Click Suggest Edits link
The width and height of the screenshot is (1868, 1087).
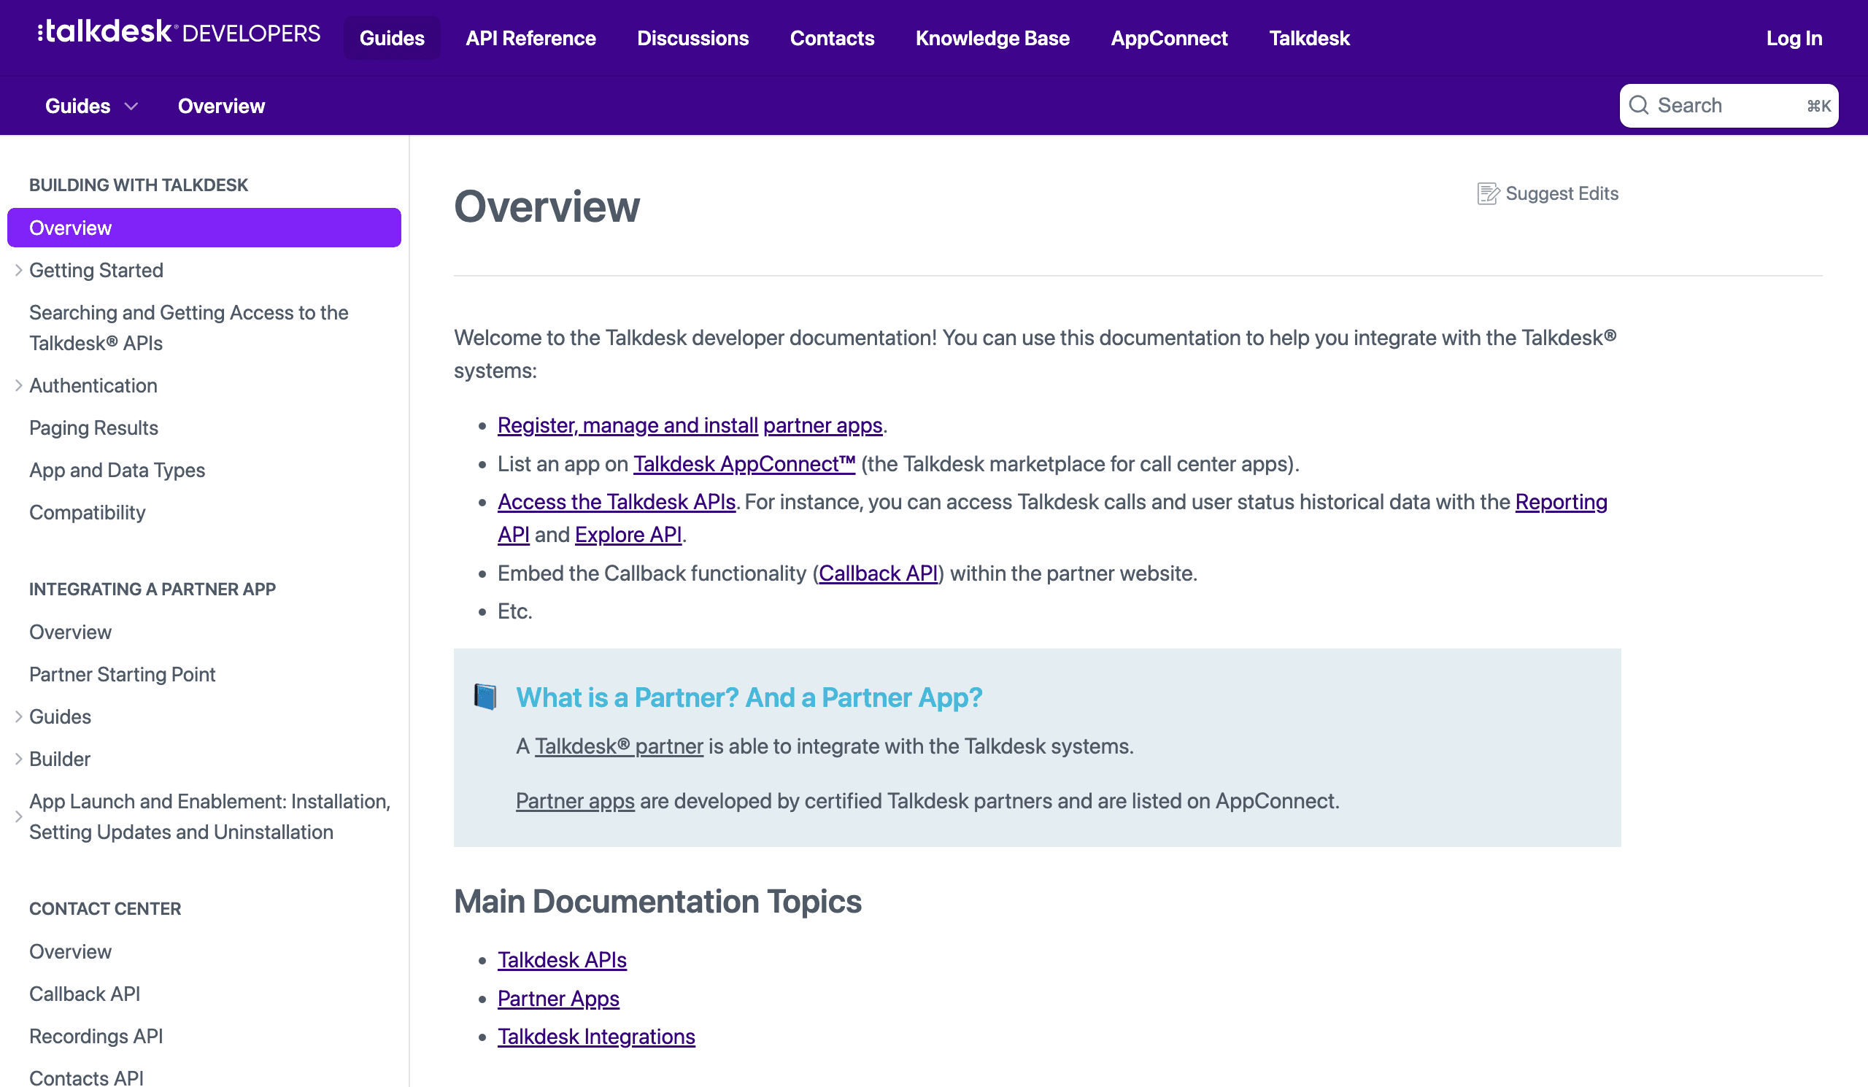(1548, 193)
